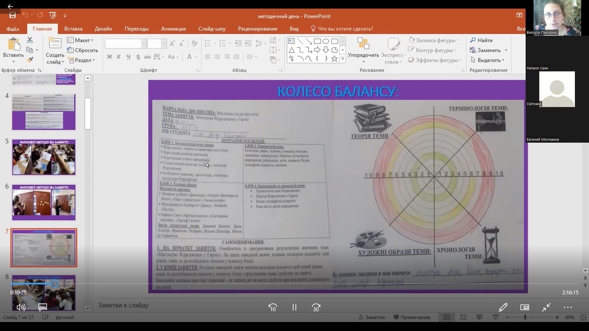Click the Cut scissors icon
589x331 pixels.
(30, 40)
